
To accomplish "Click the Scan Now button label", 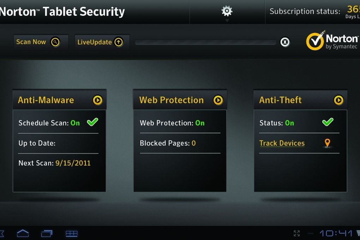I will coord(31,42).
